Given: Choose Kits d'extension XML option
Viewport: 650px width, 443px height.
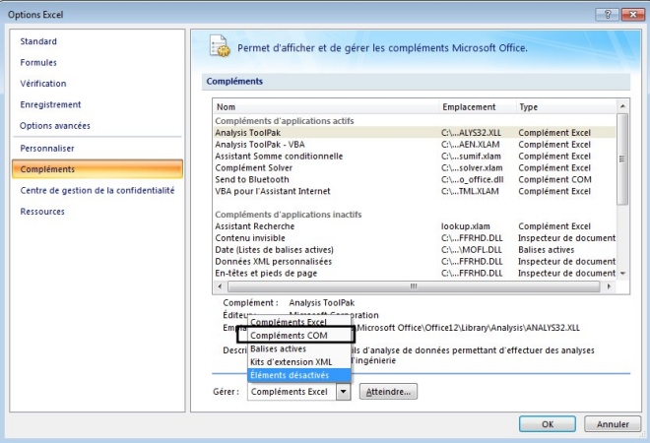Looking at the screenshot, I should 299,362.
